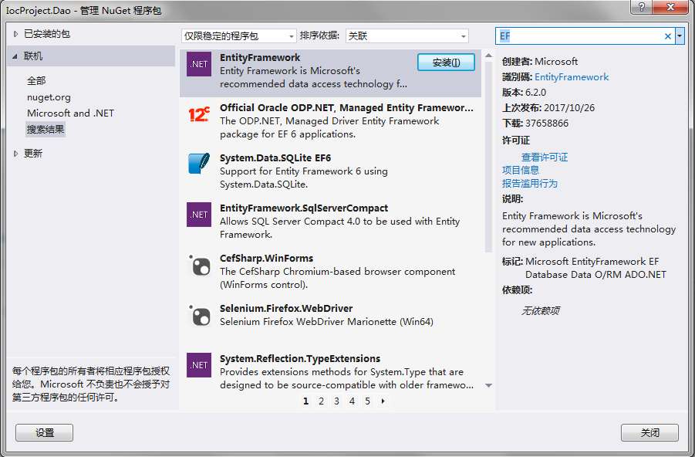
Task: Click the EntityFramework.SqlServerCompact .NET icon
Action: click(198, 215)
